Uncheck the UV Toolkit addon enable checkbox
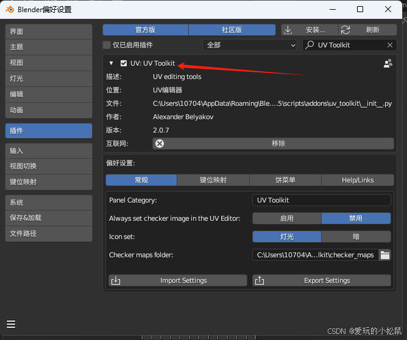 [x=124, y=63]
